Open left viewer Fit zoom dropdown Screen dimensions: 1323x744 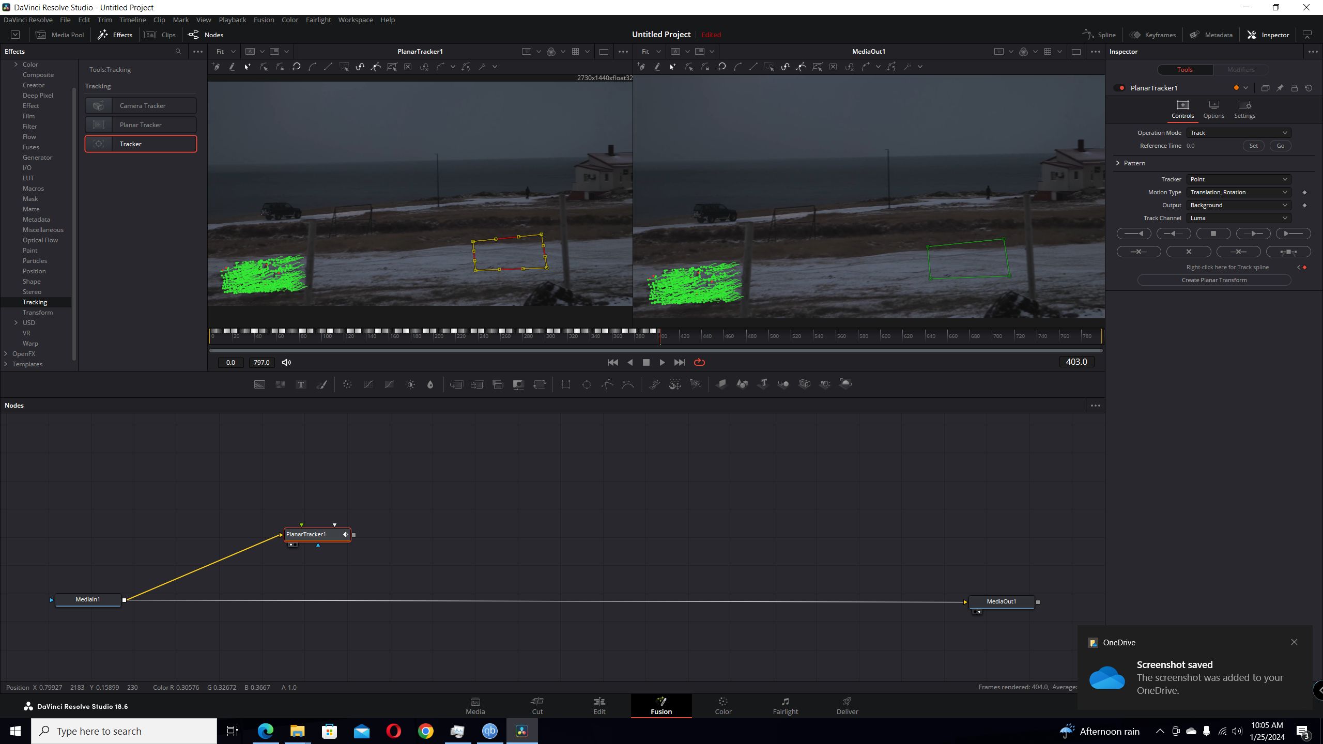click(225, 52)
